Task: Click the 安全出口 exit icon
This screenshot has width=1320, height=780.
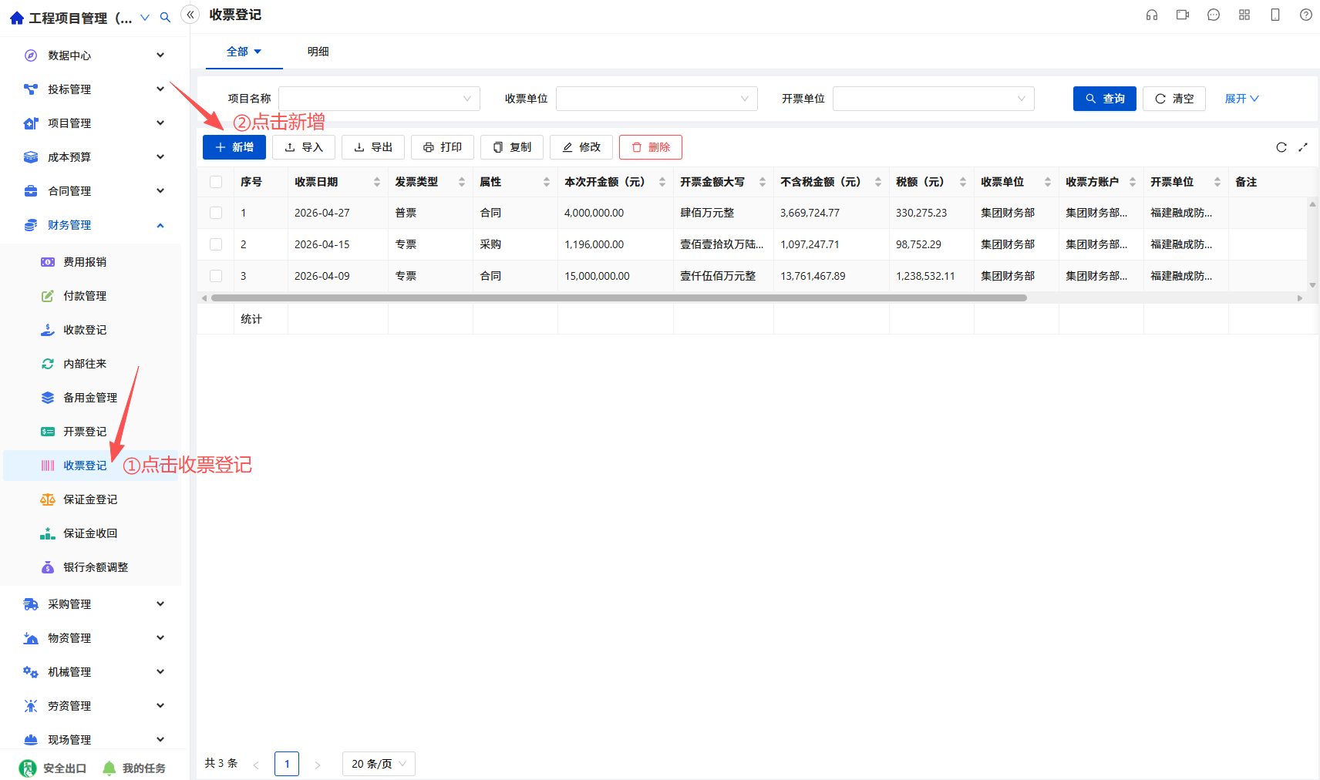Action: [x=28, y=768]
